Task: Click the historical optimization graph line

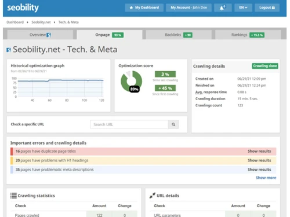Action: (60, 80)
